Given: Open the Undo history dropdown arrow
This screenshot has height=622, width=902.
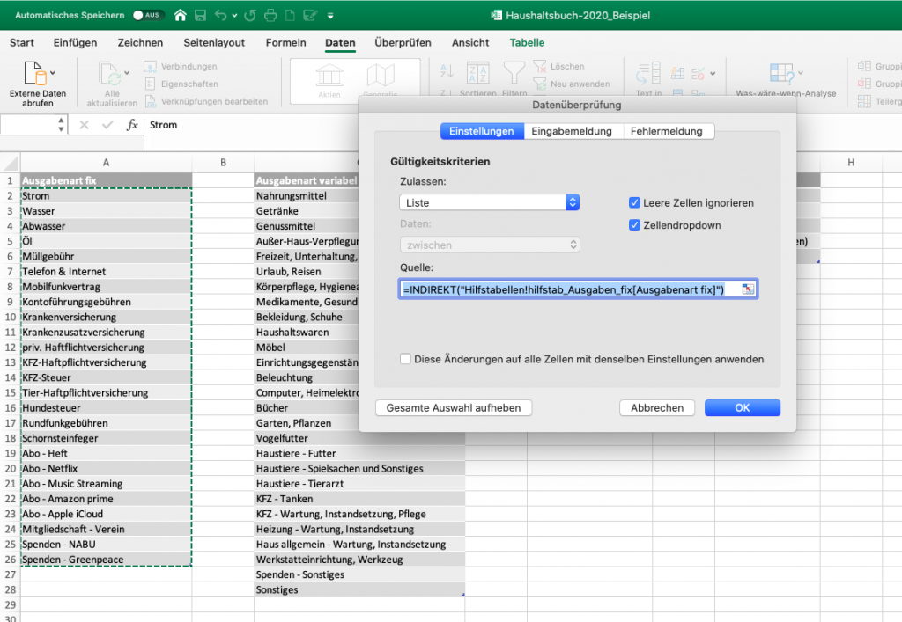Looking at the screenshot, I should click(x=234, y=16).
